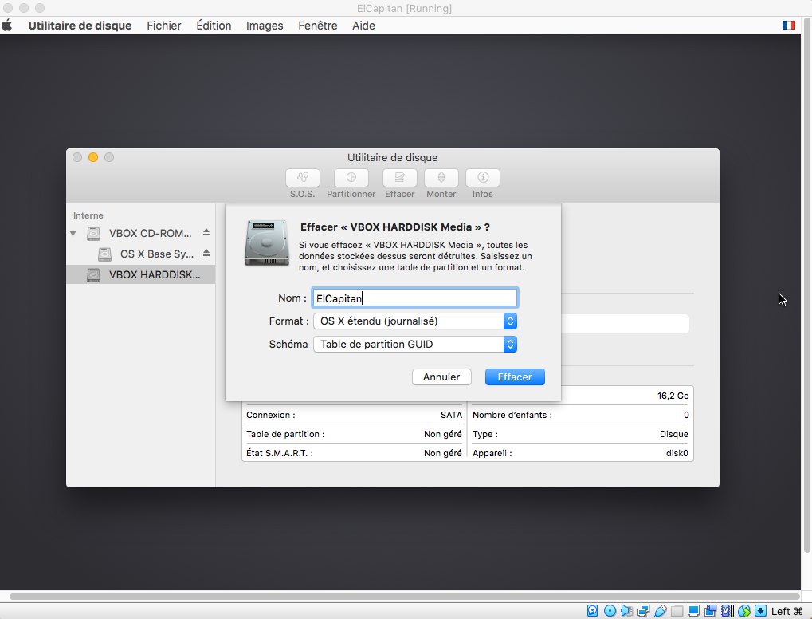Click the French flag input source icon
Viewport: 812px width, 619px height.
pyautogui.click(x=788, y=26)
